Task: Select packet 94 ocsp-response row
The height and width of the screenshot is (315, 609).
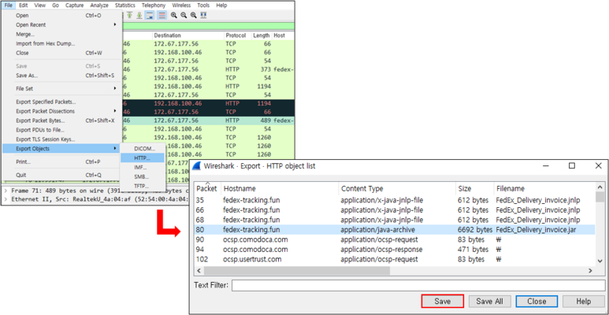Action: pyautogui.click(x=395, y=250)
